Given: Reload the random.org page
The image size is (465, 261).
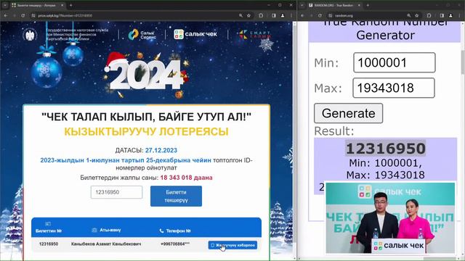Looking at the screenshot, I should pos(320,15).
